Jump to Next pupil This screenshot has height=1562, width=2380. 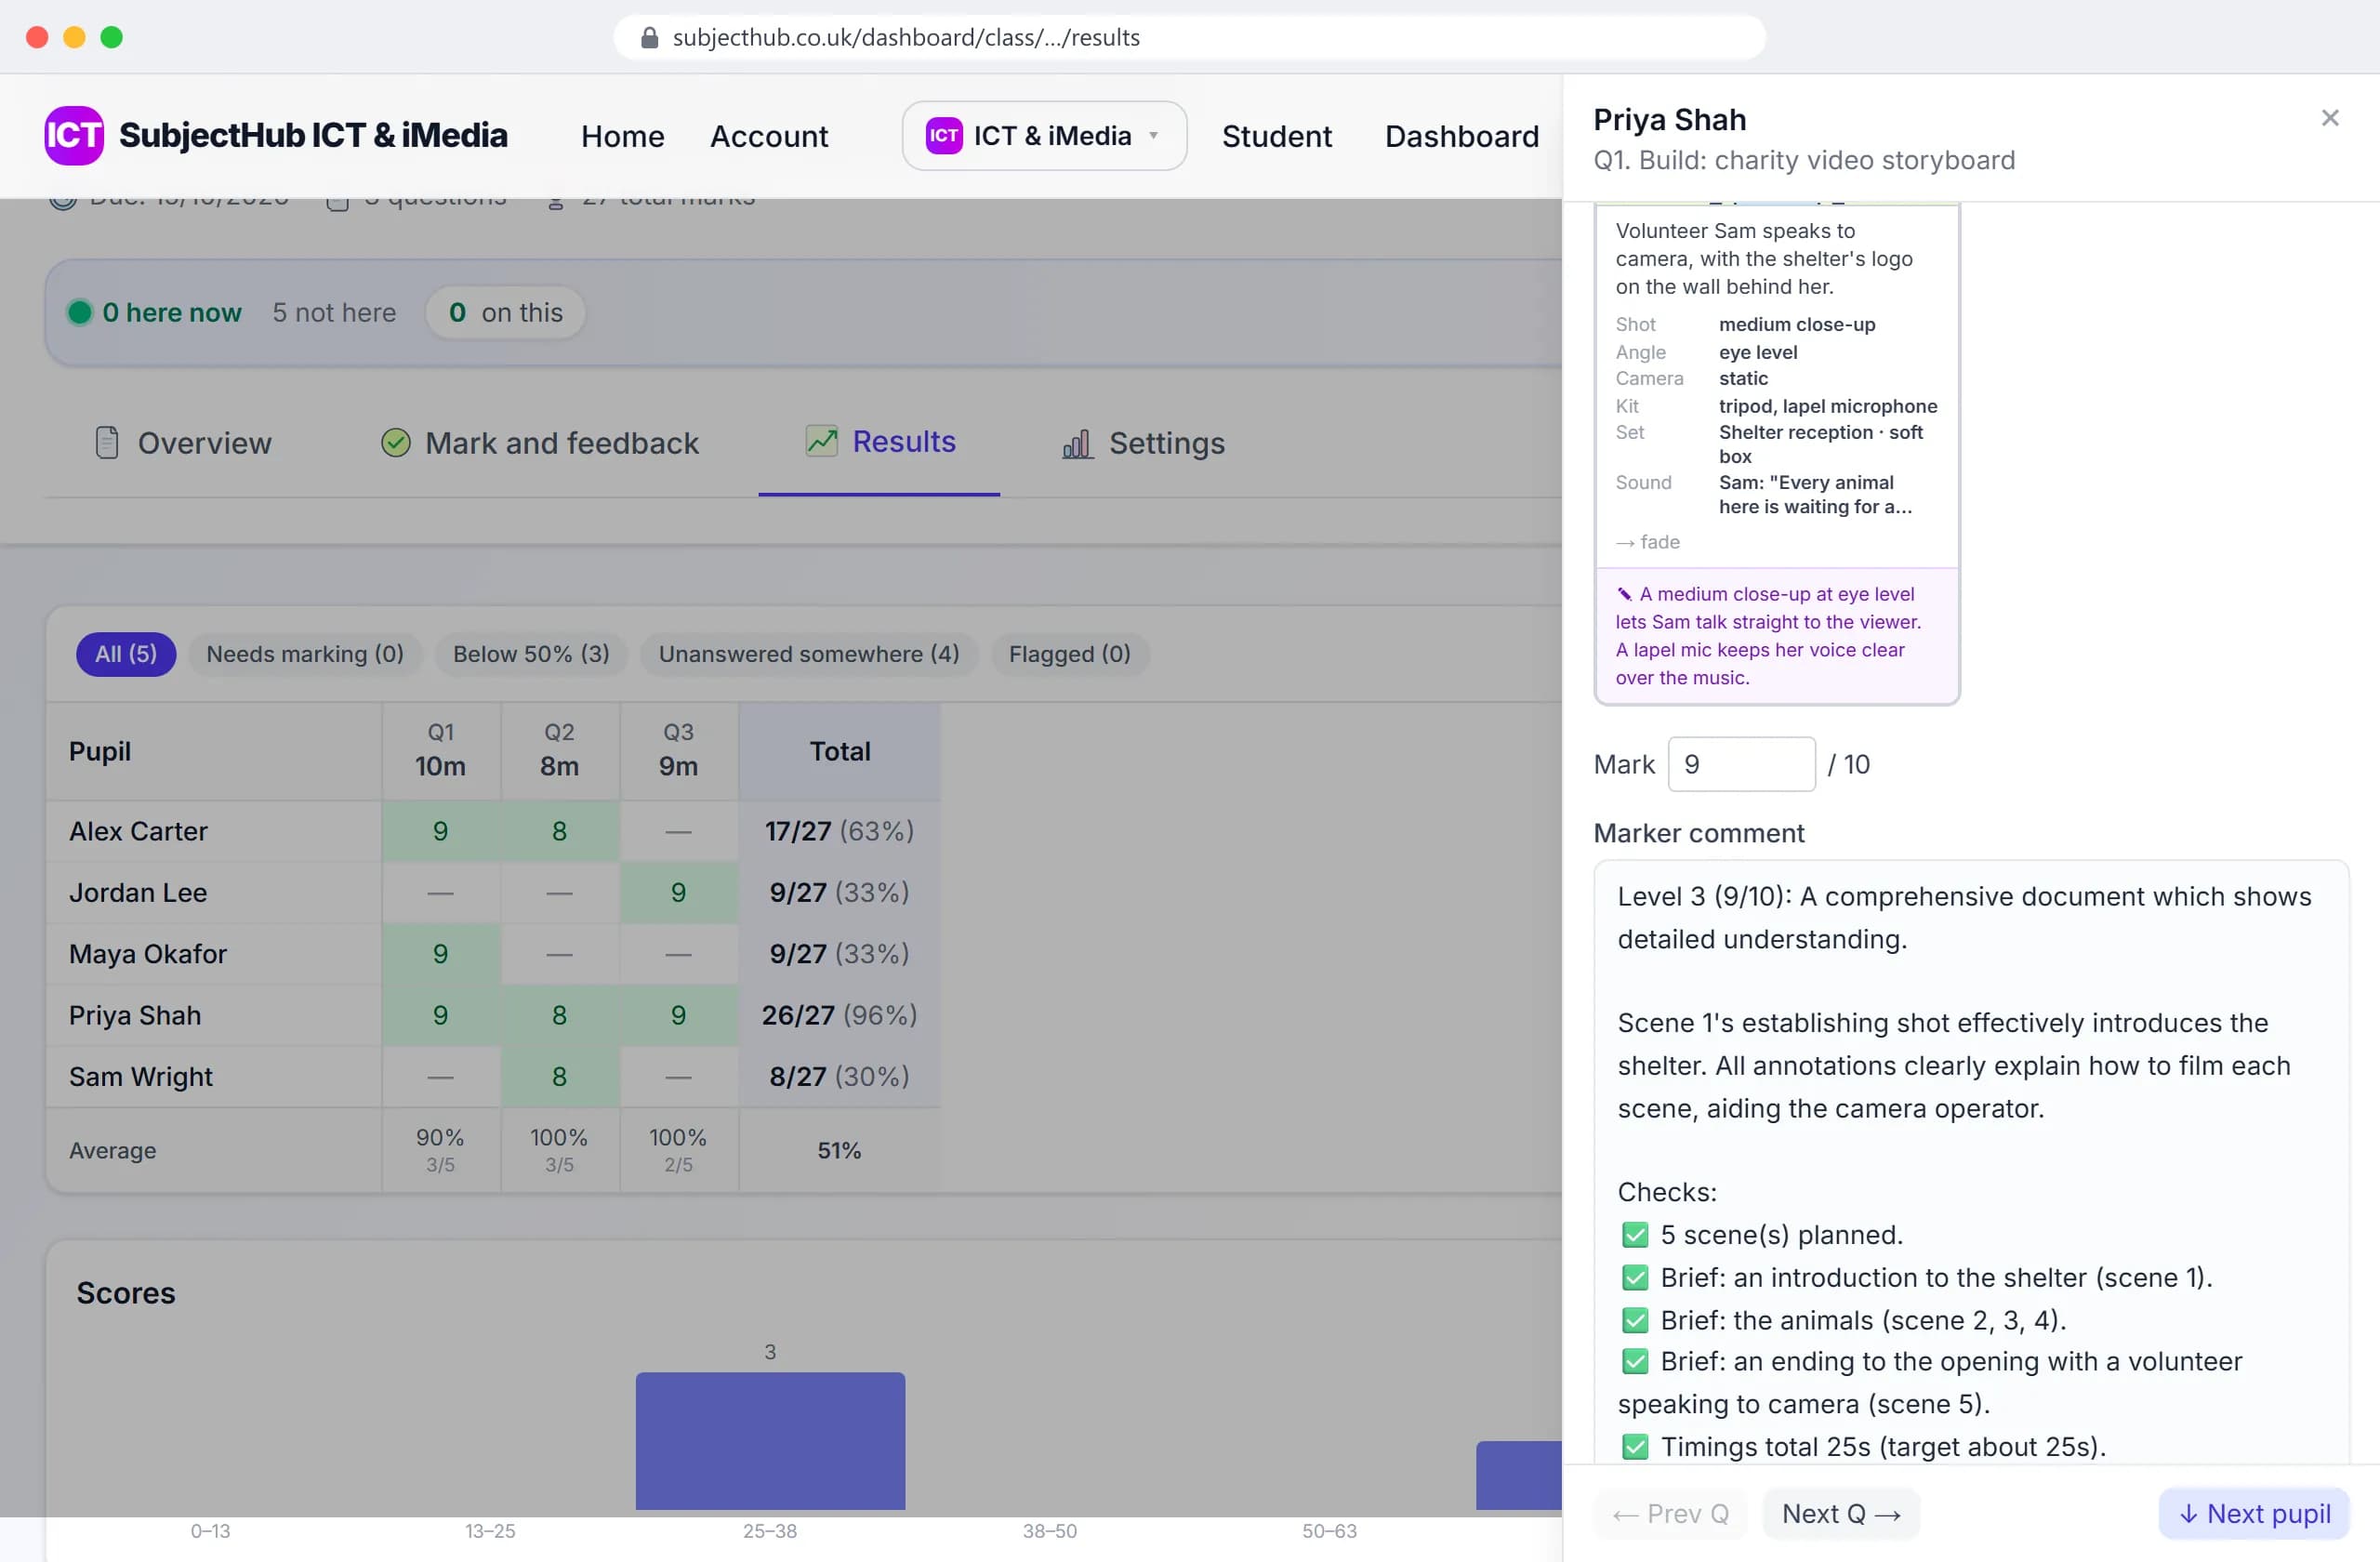point(2253,1514)
